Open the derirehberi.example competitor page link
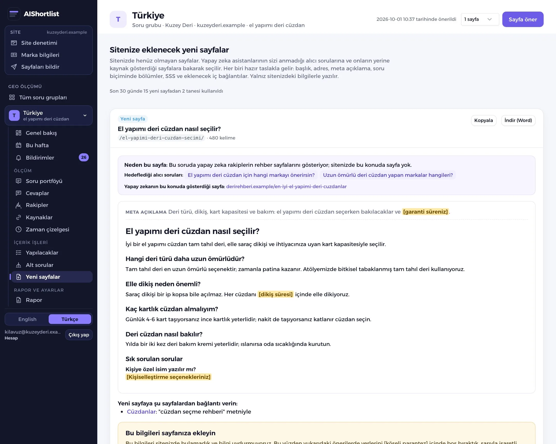This screenshot has width=556, height=444. (x=286, y=186)
